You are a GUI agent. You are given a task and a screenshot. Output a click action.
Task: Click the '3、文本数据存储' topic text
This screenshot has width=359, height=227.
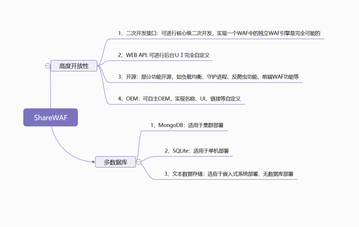229,174
